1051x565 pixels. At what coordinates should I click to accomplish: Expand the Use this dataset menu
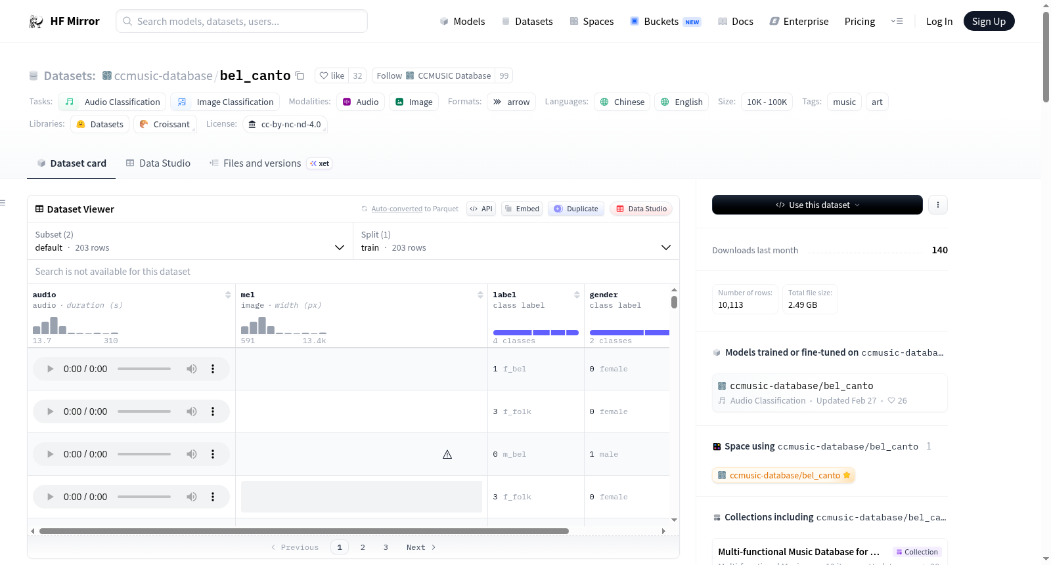coord(817,205)
